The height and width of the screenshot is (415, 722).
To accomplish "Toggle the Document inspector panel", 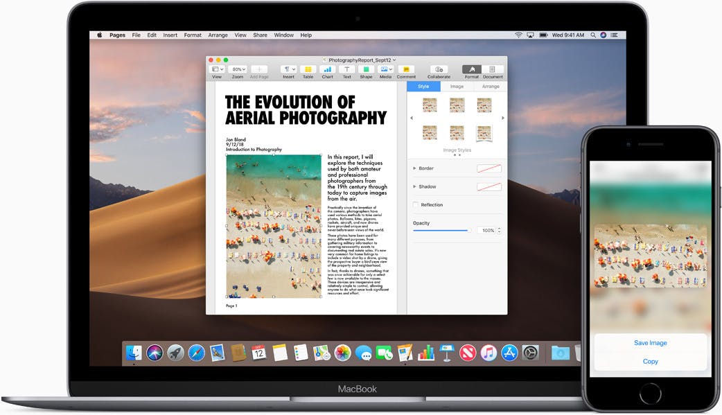I will pos(492,69).
